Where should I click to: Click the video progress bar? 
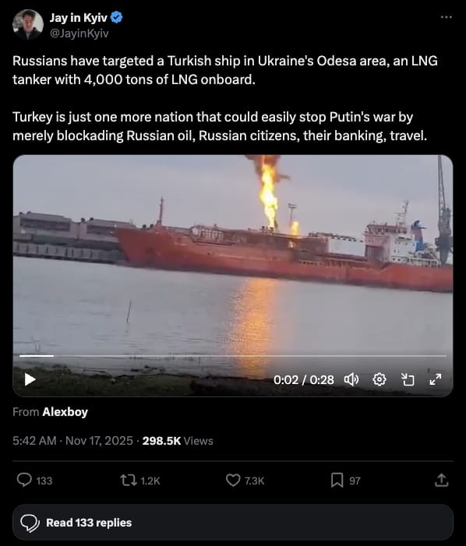(233, 356)
